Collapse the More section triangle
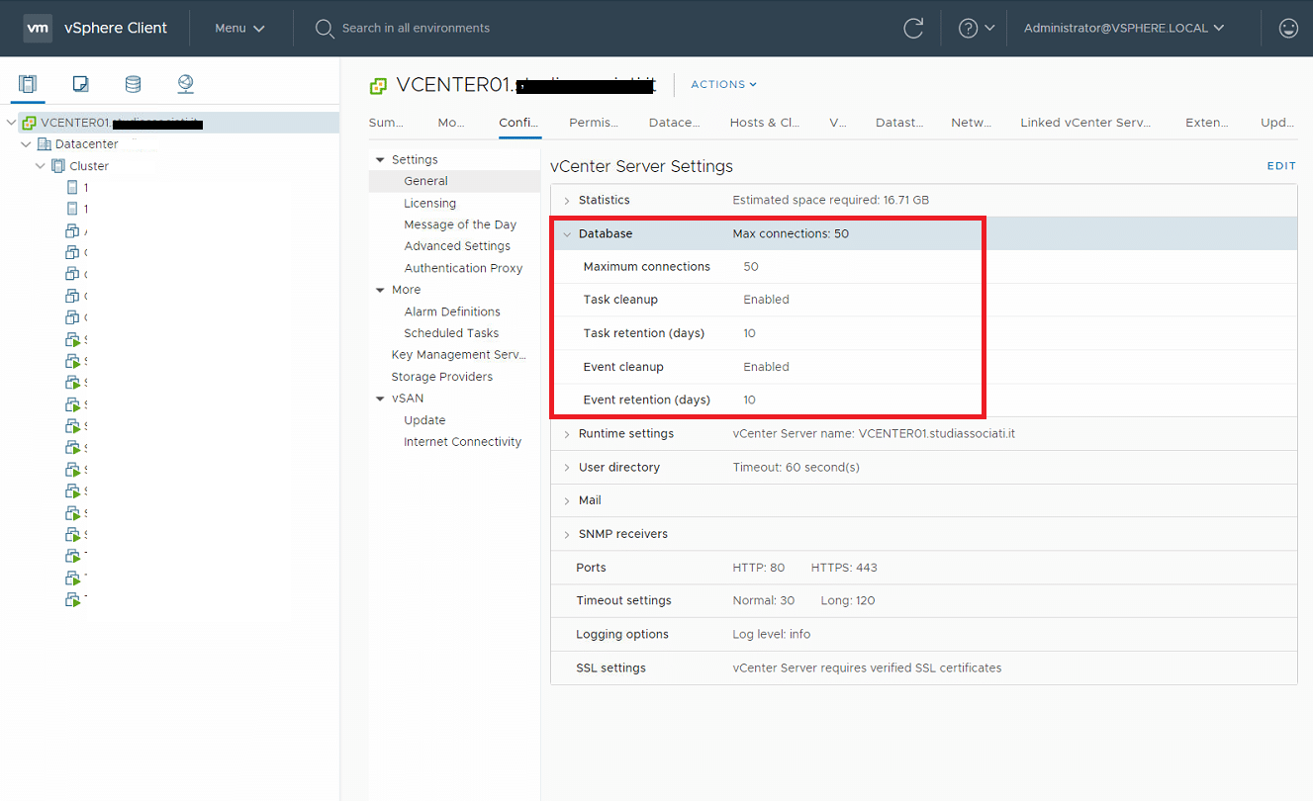Screen dimensions: 1313x801 (380, 290)
